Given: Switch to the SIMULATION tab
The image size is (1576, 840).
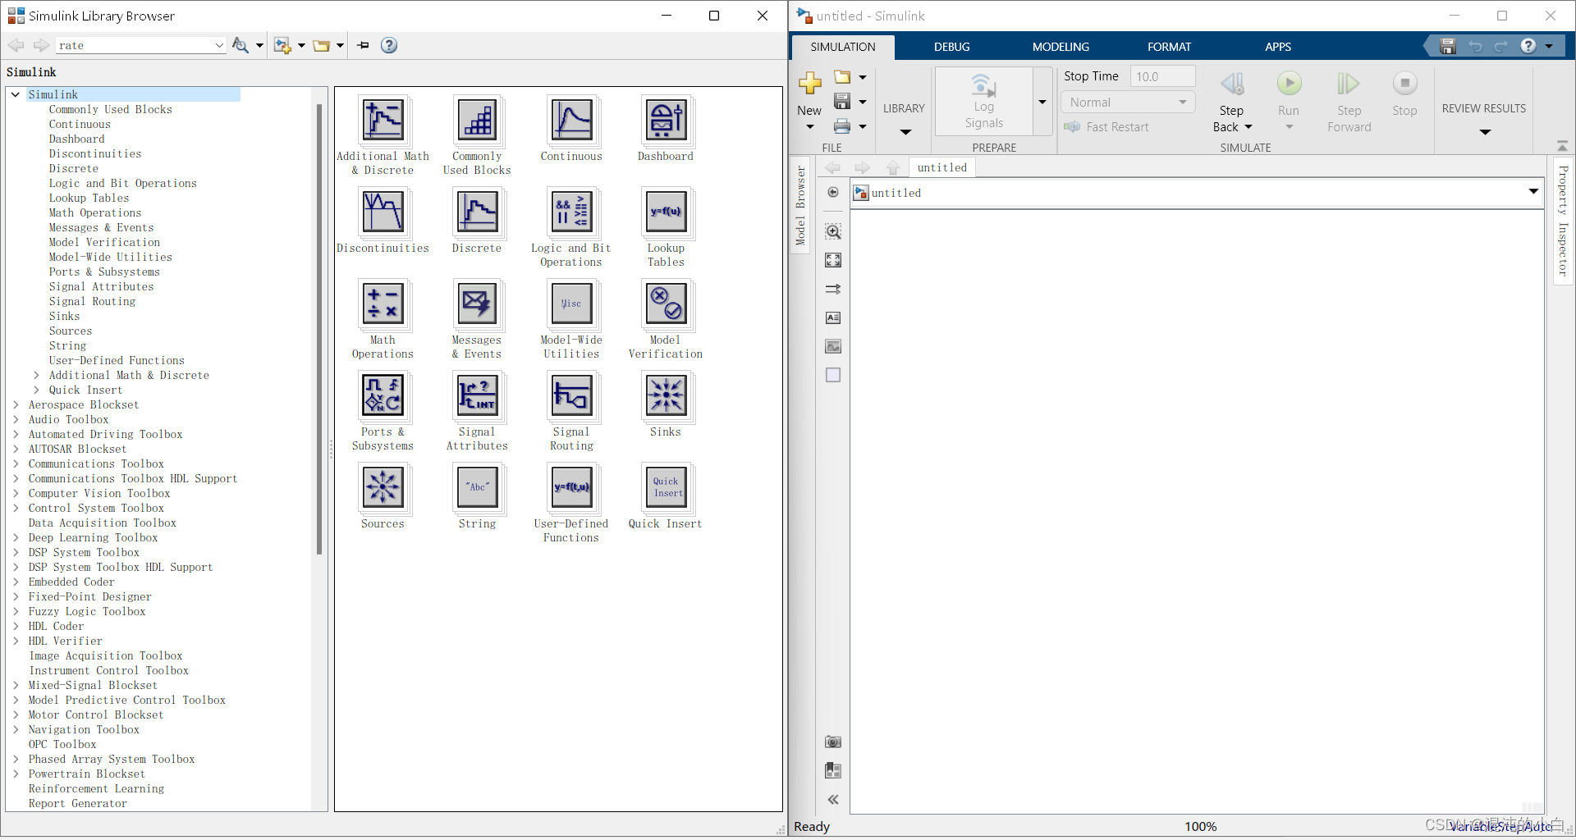Looking at the screenshot, I should pyautogui.click(x=843, y=47).
